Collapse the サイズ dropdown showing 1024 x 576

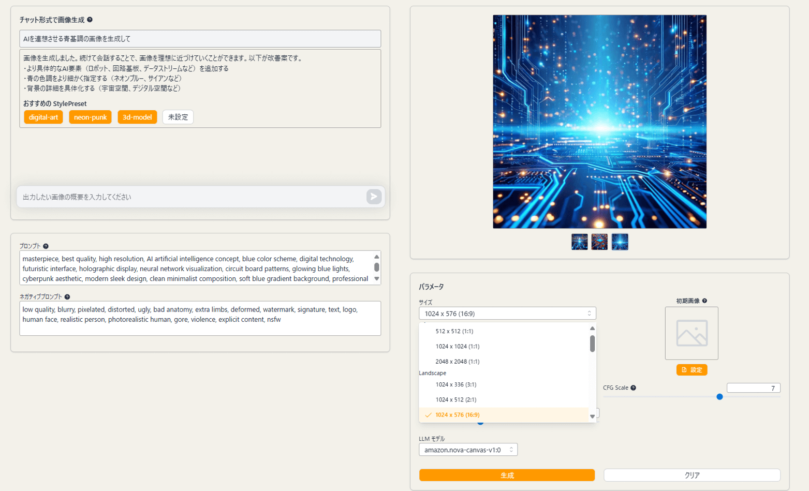click(x=507, y=314)
